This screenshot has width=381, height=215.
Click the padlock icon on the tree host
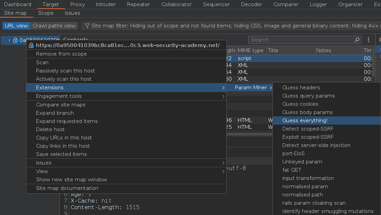pos(15,40)
